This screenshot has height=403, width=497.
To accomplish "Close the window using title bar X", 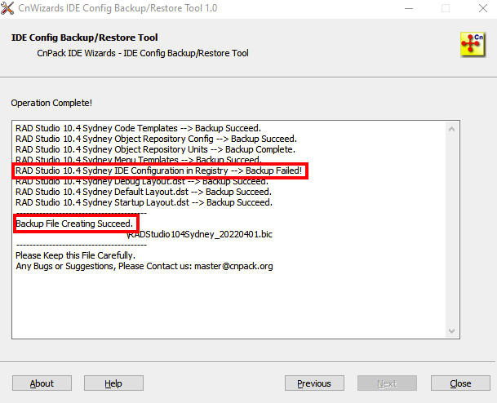I will pyautogui.click(x=481, y=8).
